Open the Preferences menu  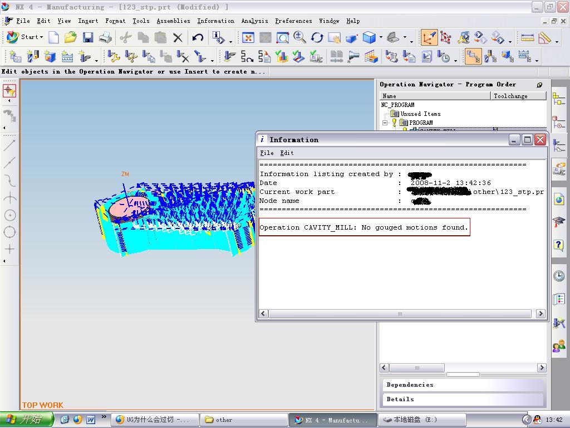click(x=293, y=21)
